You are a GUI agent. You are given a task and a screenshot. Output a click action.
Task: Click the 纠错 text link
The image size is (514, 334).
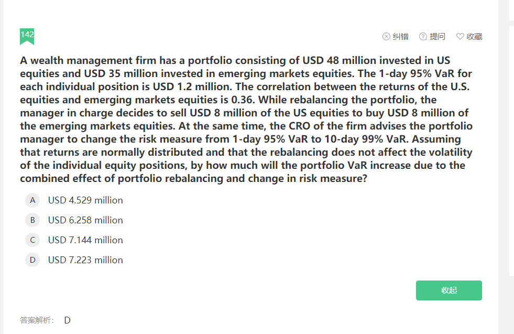(x=401, y=36)
